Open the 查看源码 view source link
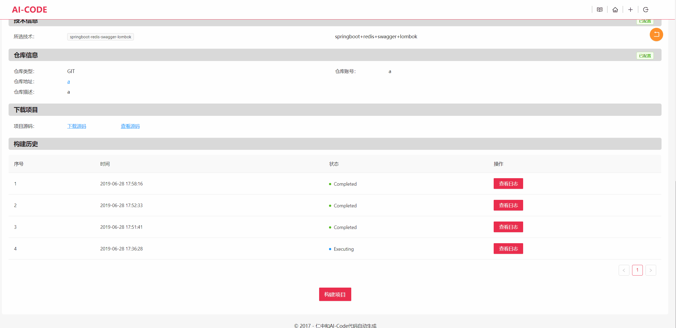Viewport: 676px width, 328px height. [x=130, y=126]
